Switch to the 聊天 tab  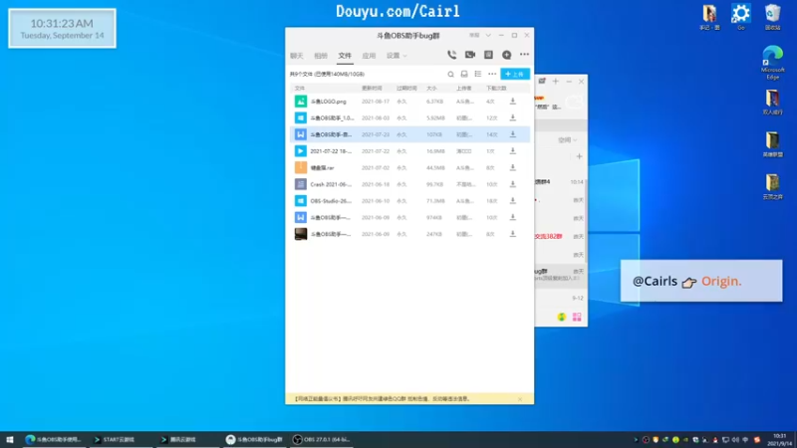coord(296,56)
